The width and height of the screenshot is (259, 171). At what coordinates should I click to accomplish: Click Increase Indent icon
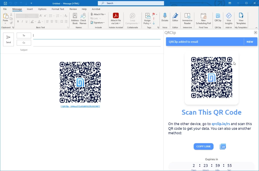tap(66, 21)
